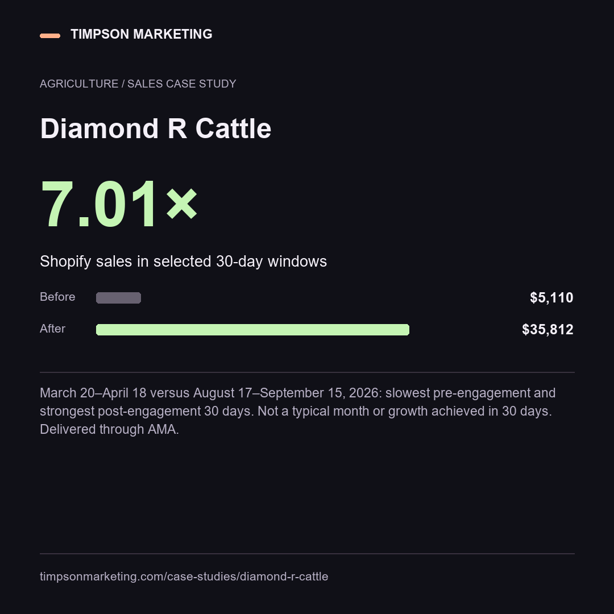
Task: Click the TIMPSON MARKETING brand name
Action: [x=142, y=34]
